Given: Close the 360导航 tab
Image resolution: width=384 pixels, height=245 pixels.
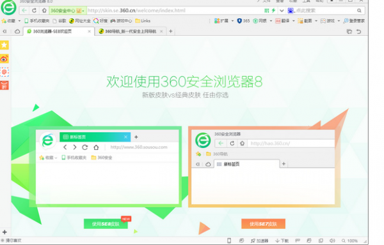Looking at the screenshot, I should (x=161, y=31).
